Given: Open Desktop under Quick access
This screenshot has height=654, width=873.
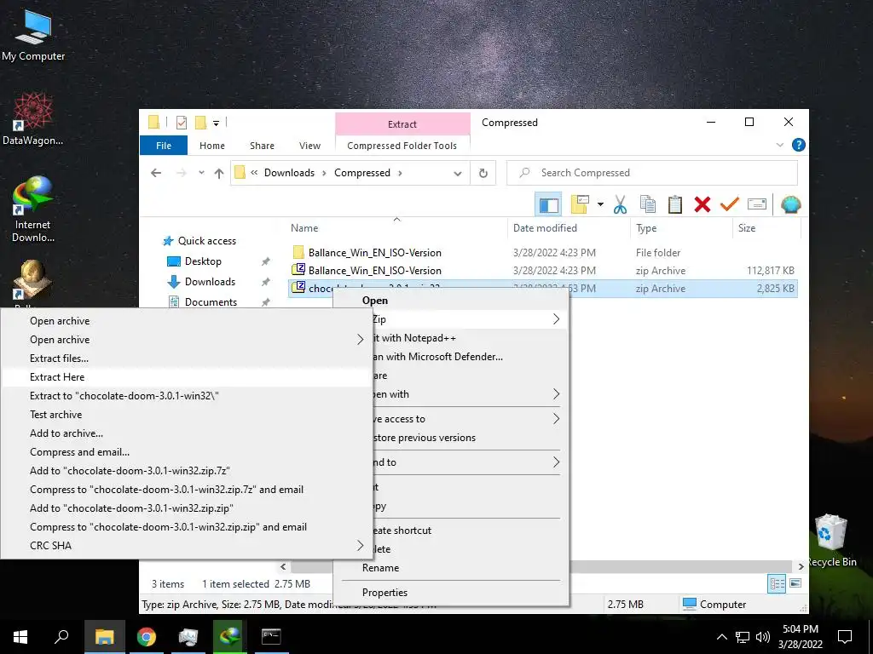Looking at the screenshot, I should point(203,261).
